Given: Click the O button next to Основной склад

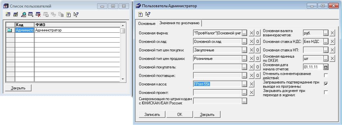Looking at the screenshot, I should click(x=258, y=42).
